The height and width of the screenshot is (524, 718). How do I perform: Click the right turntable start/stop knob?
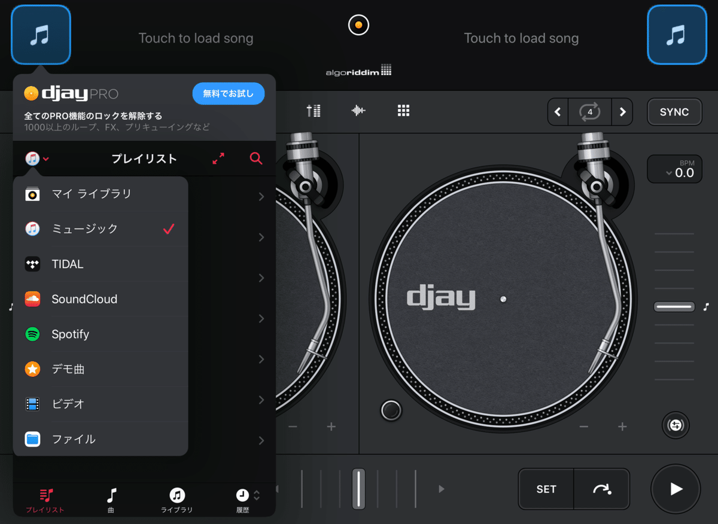click(391, 410)
